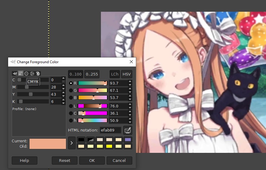Open the Palette selector tab
Screen dimensions: 266x170
pos(38,73)
